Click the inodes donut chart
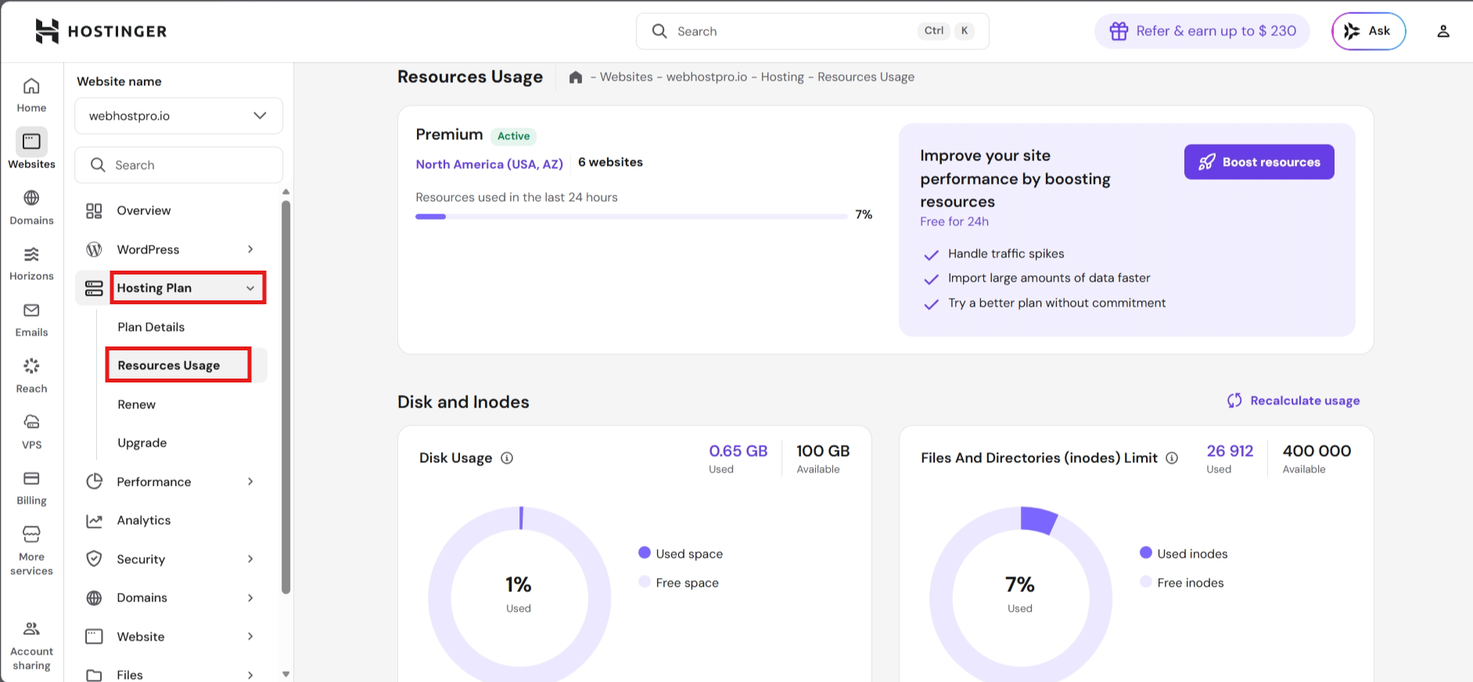Screen dimensions: 1473x682 tap(1021, 594)
